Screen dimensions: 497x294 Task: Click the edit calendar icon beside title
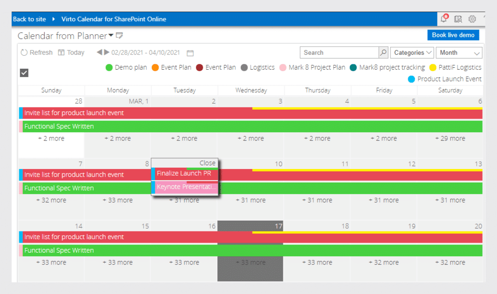(119, 35)
